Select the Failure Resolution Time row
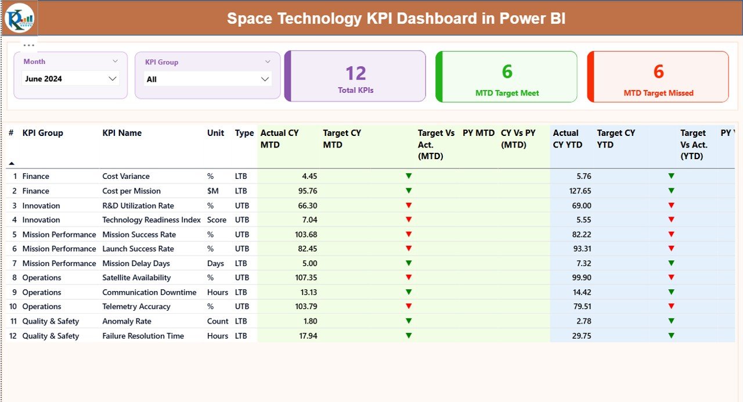The width and height of the screenshot is (743, 402). (x=143, y=335)
